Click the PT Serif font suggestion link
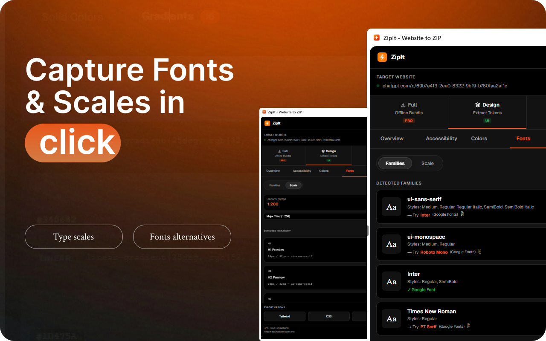The image size is (546, 341). pyautogui.click(x=429, y=327)
